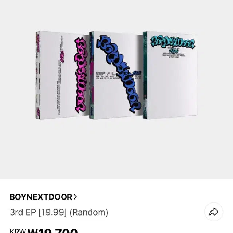Click the green spine of the teal album
This screenshot has height=233, width=233.
click(145, 75)
